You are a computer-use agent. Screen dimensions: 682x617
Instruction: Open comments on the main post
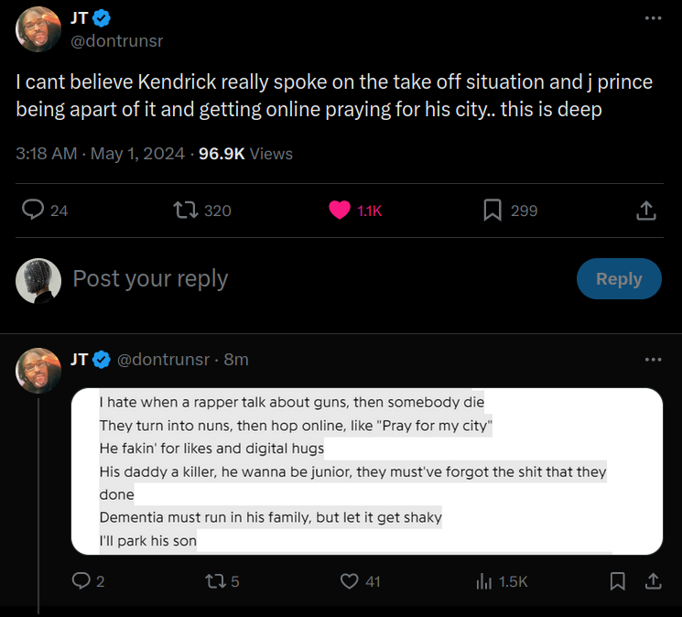[x=34, y=211]
